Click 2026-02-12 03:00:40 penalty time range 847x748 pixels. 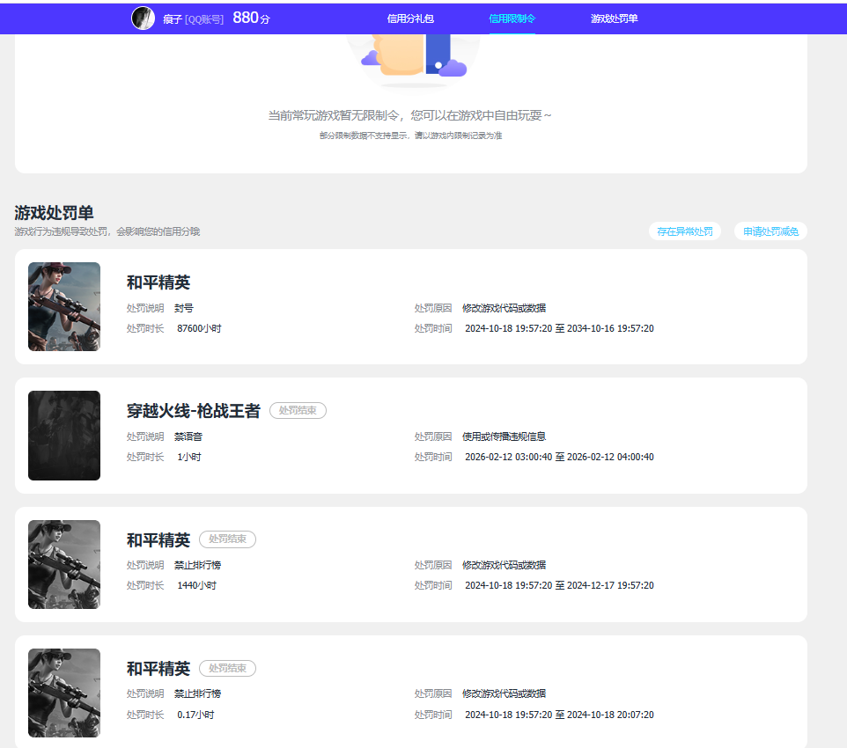[560, 457]
